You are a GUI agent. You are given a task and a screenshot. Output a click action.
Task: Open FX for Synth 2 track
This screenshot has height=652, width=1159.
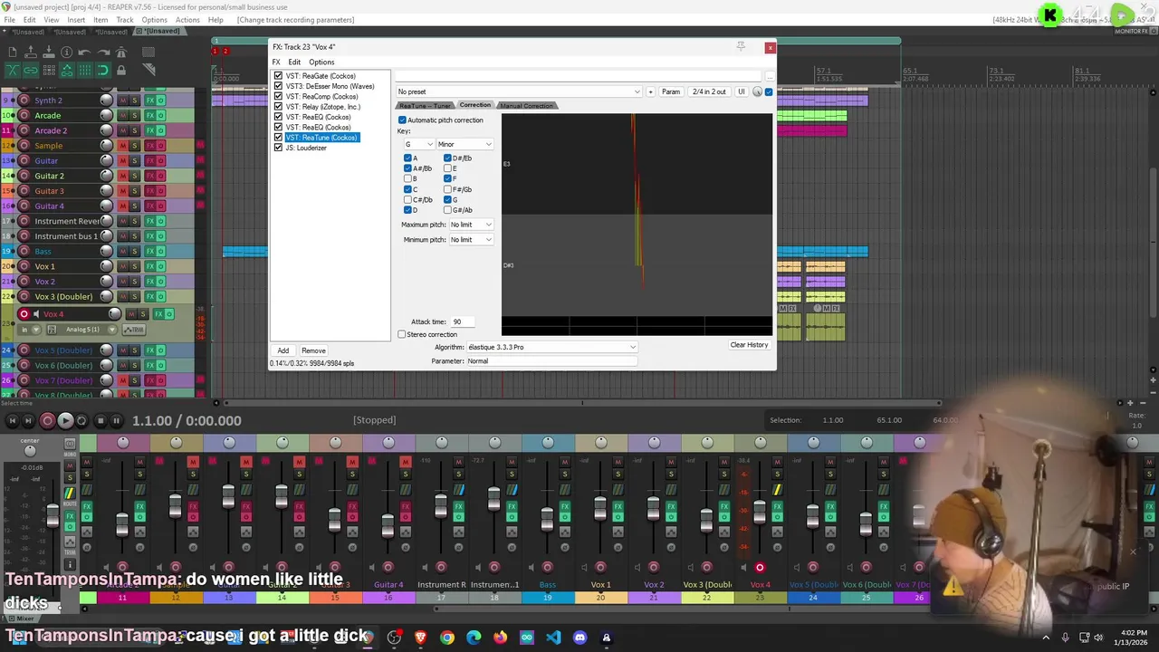(150, 101)
